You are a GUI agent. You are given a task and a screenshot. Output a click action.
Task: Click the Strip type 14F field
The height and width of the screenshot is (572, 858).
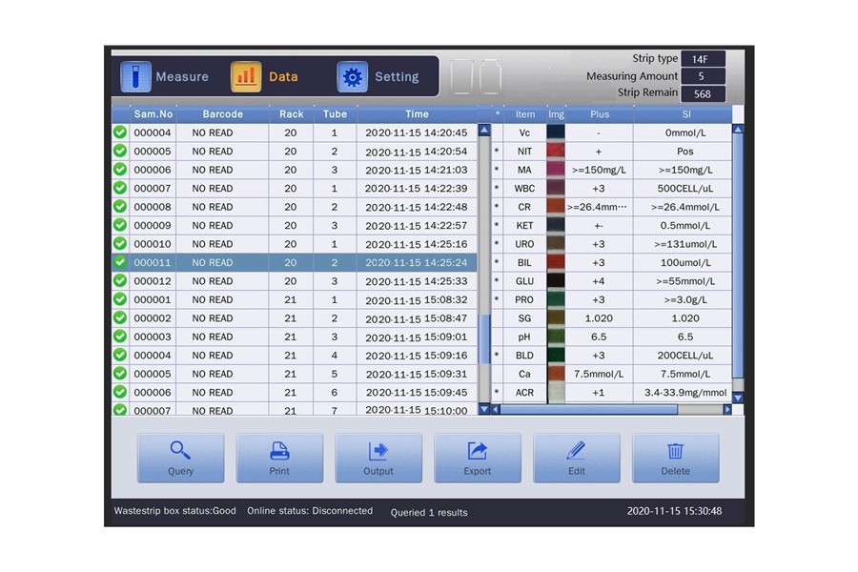point(703,59)
